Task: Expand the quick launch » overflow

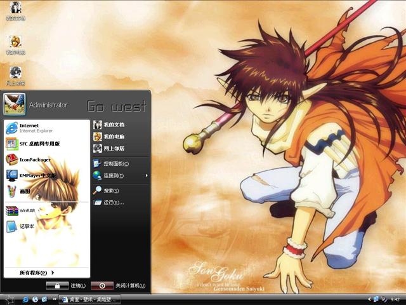Action: point(55,299)
